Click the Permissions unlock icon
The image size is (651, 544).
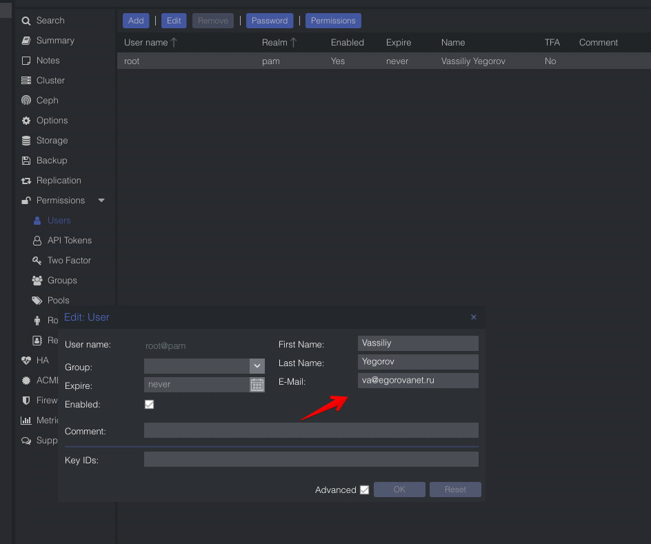click(26, 201)
